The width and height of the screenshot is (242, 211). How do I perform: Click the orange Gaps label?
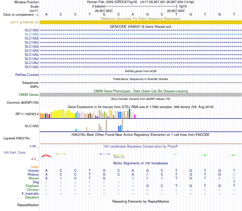(35, 167)
